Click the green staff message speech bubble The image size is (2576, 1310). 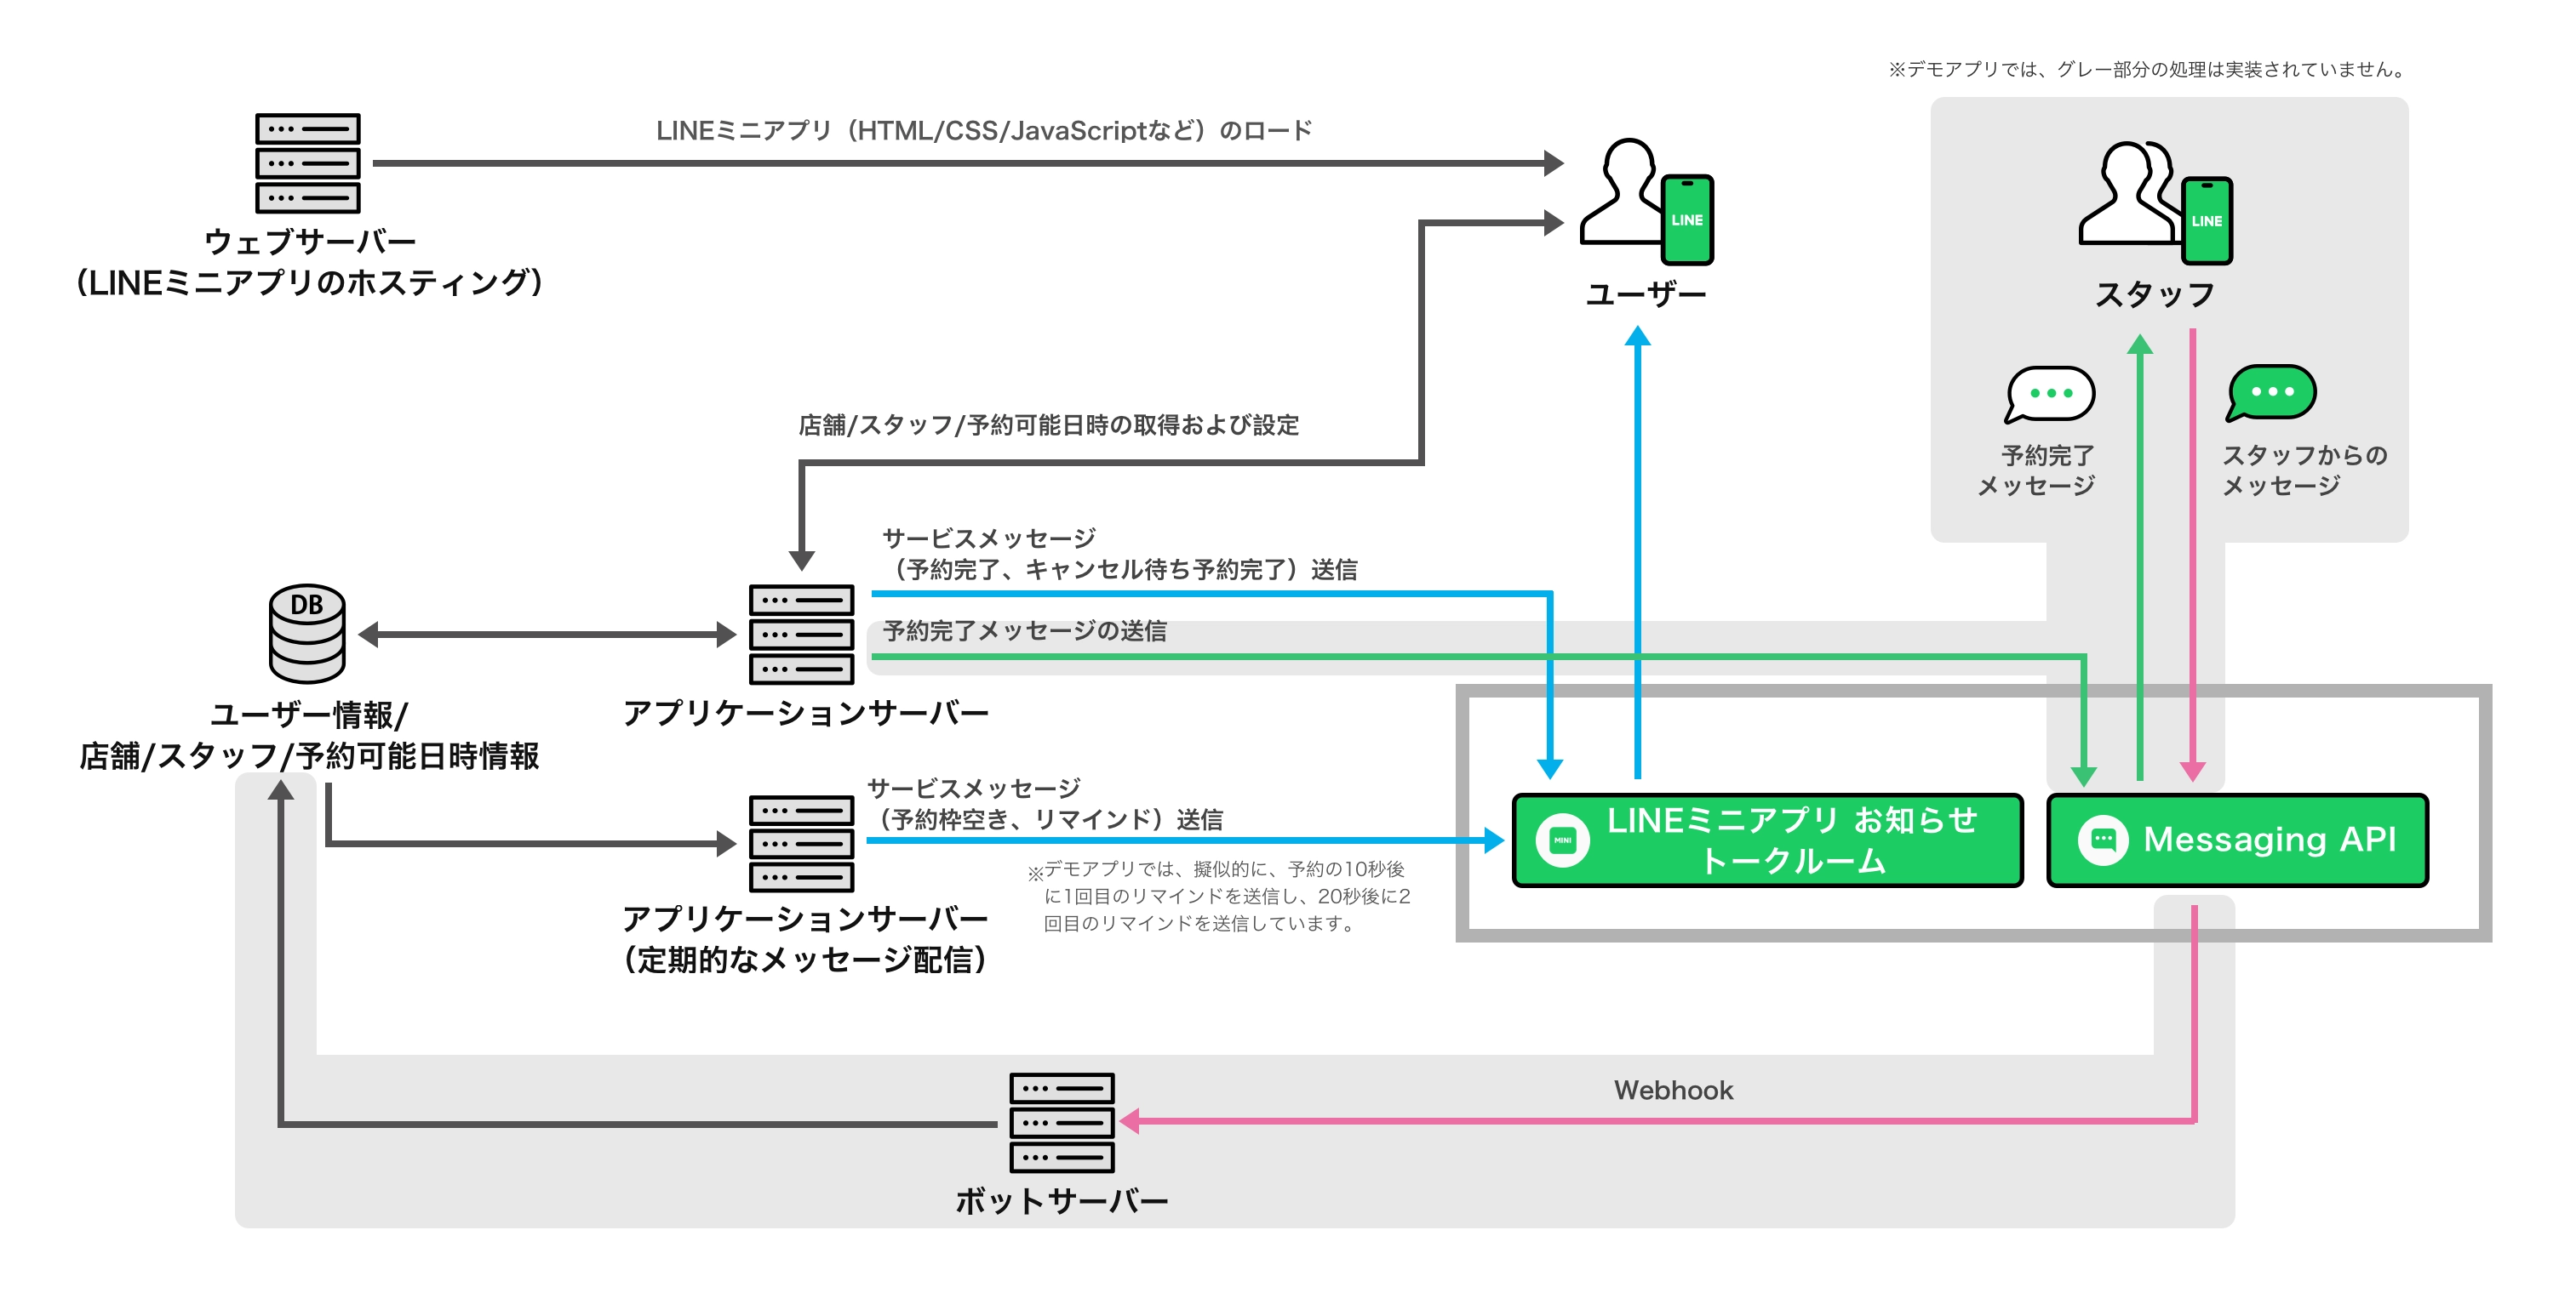click(x=2271, y=391)
